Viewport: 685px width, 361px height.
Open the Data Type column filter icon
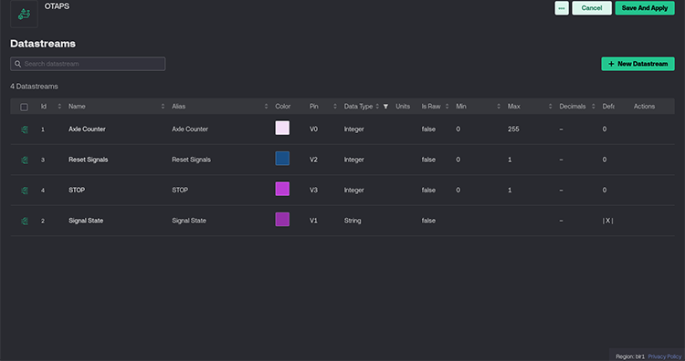[385, 107]
